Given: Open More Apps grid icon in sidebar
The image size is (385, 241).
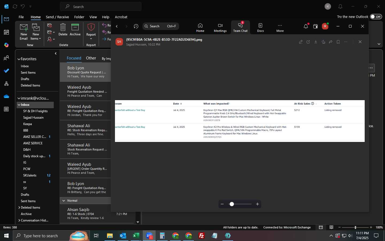Looking at the screenshot, I should [x=6, y=109].
